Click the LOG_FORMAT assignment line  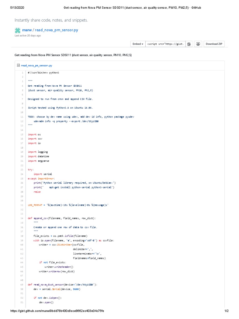point(68,205)
